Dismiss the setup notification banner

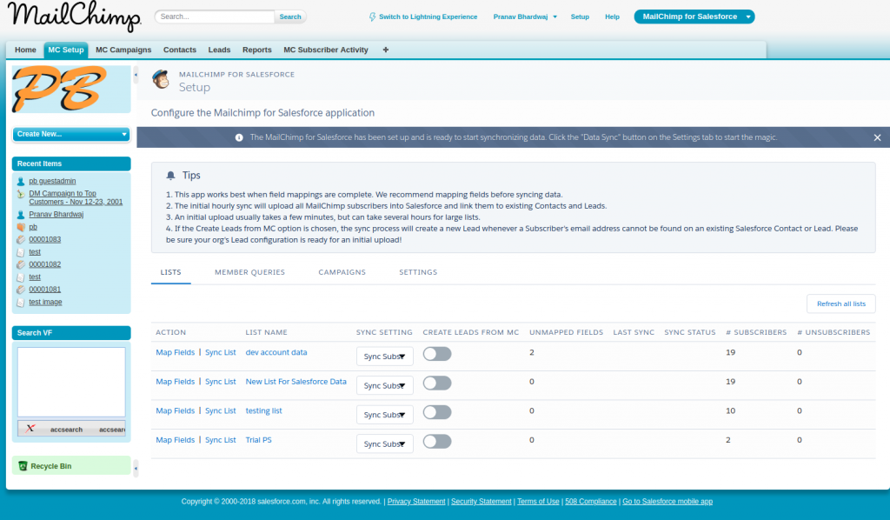pyautogui.click(x=877, y=137)
